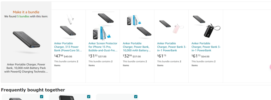The image size is (271, 100).
Task: Open Anker Screen Protector for iPhone 15 Pro link
Action: (103, 47)
